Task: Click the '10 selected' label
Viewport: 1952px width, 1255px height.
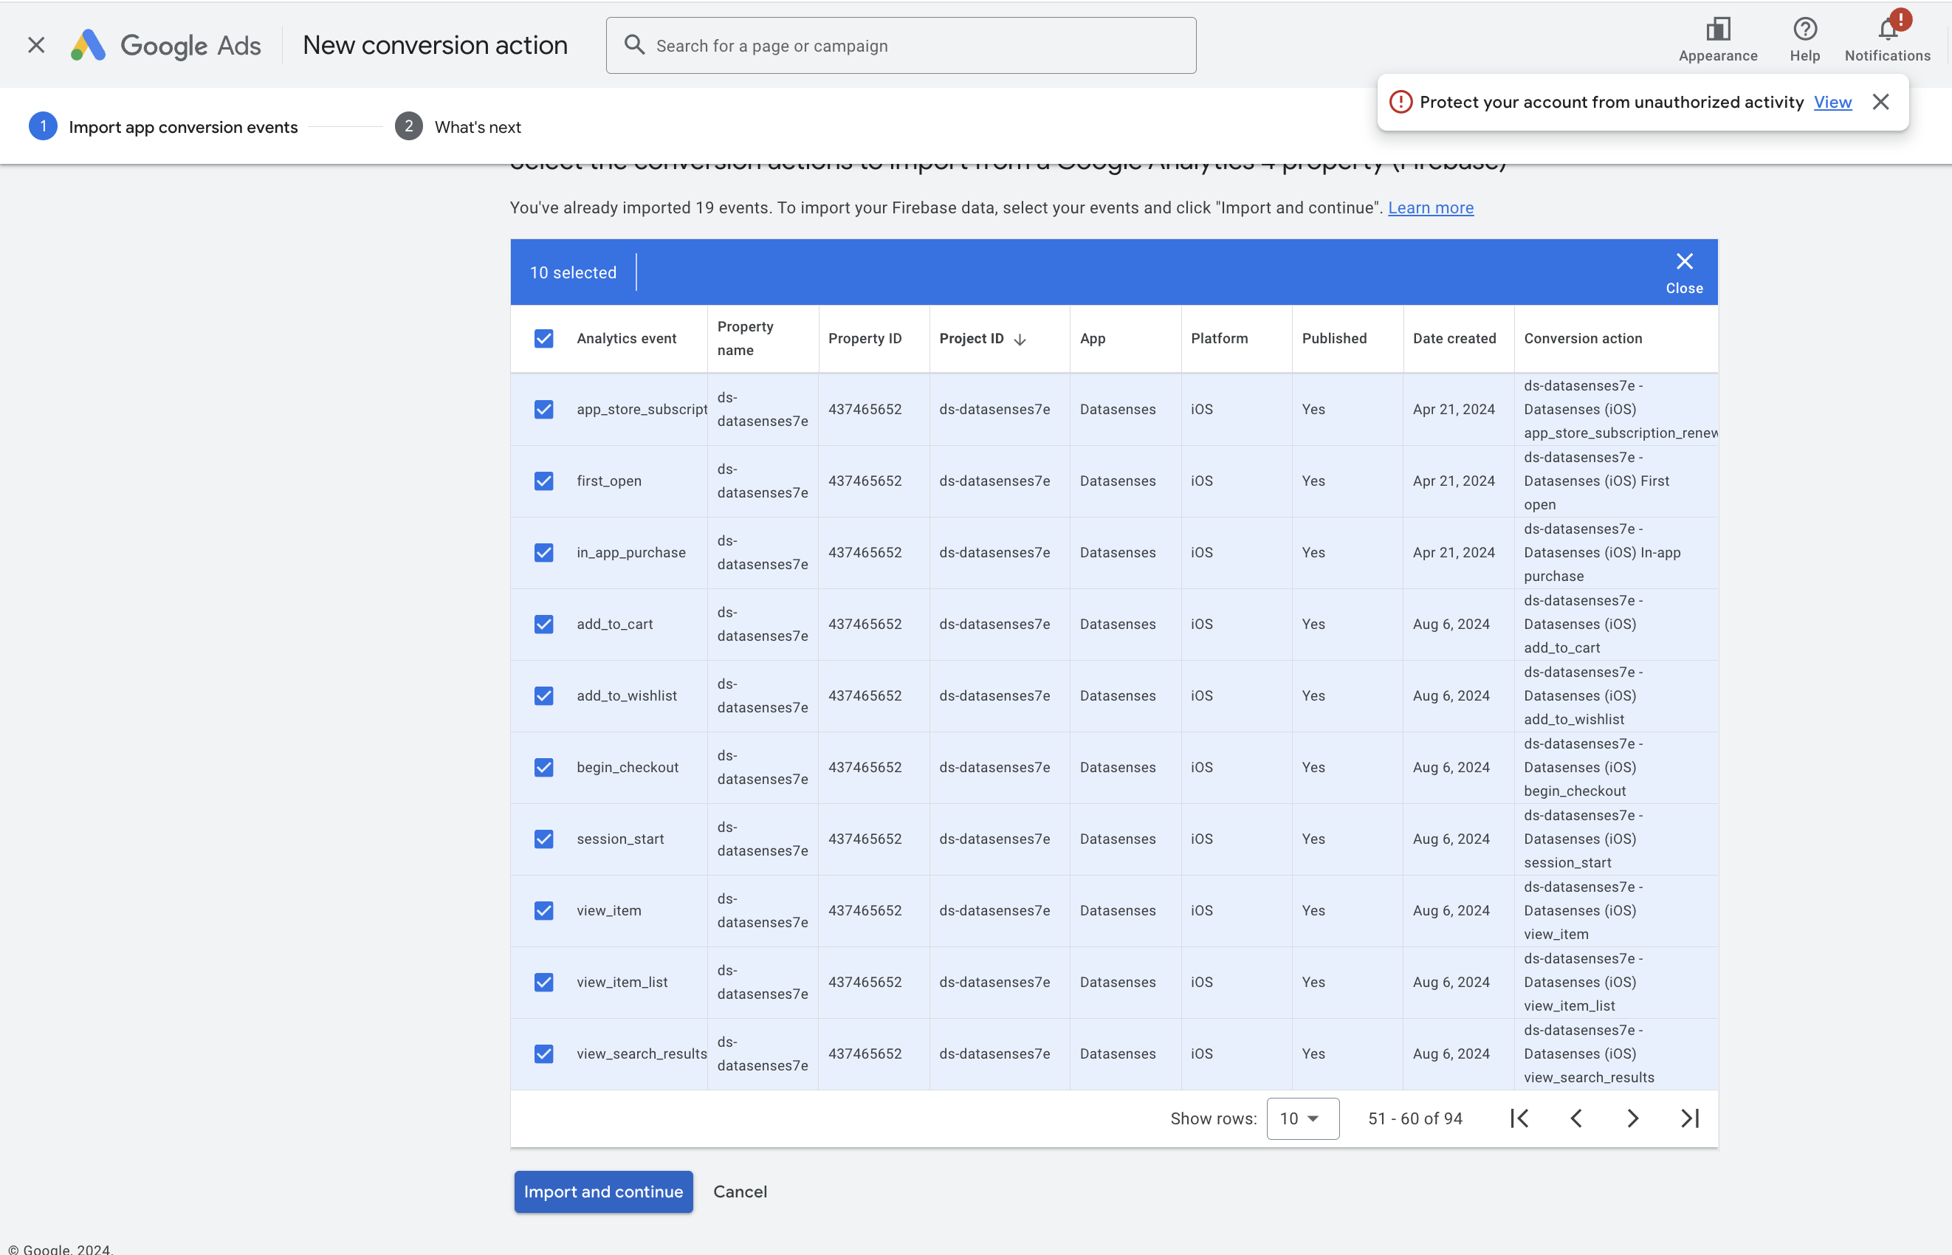Action: [572, 272]
